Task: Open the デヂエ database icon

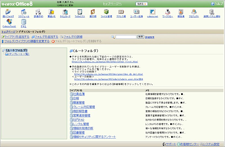Action: click(24, 22)
